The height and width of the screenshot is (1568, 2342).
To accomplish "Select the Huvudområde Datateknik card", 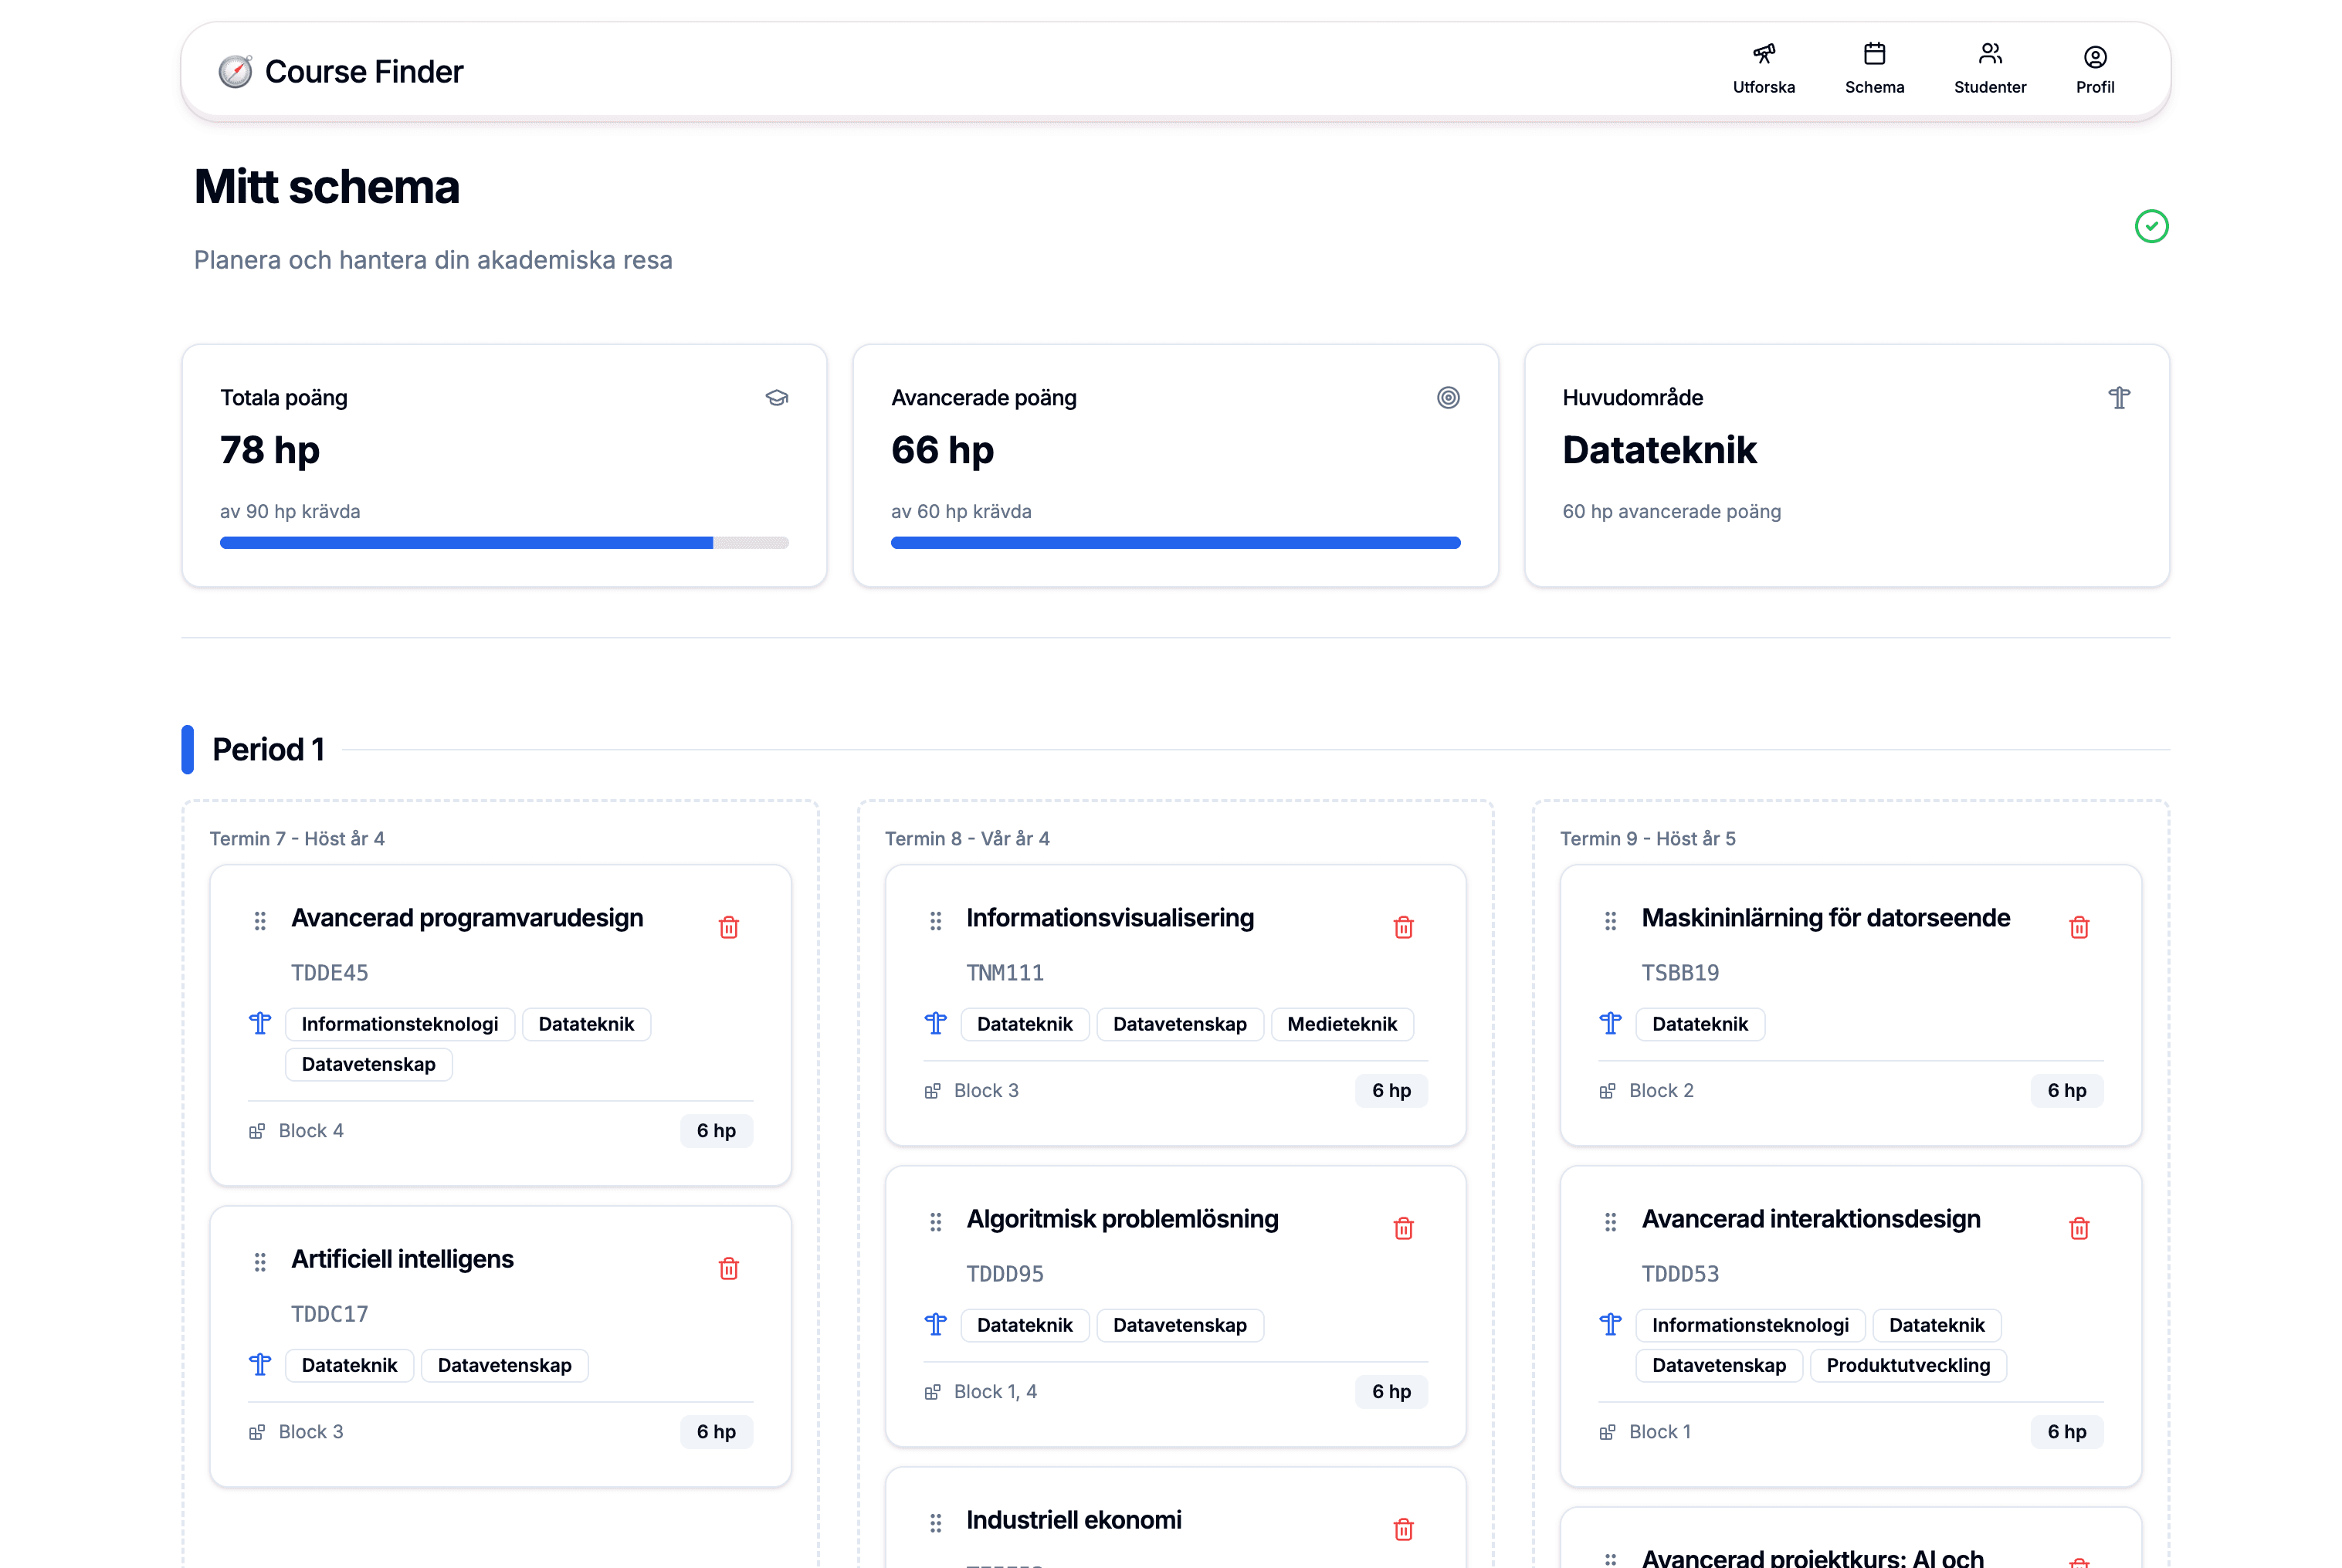I will (x=1846, y=465).
